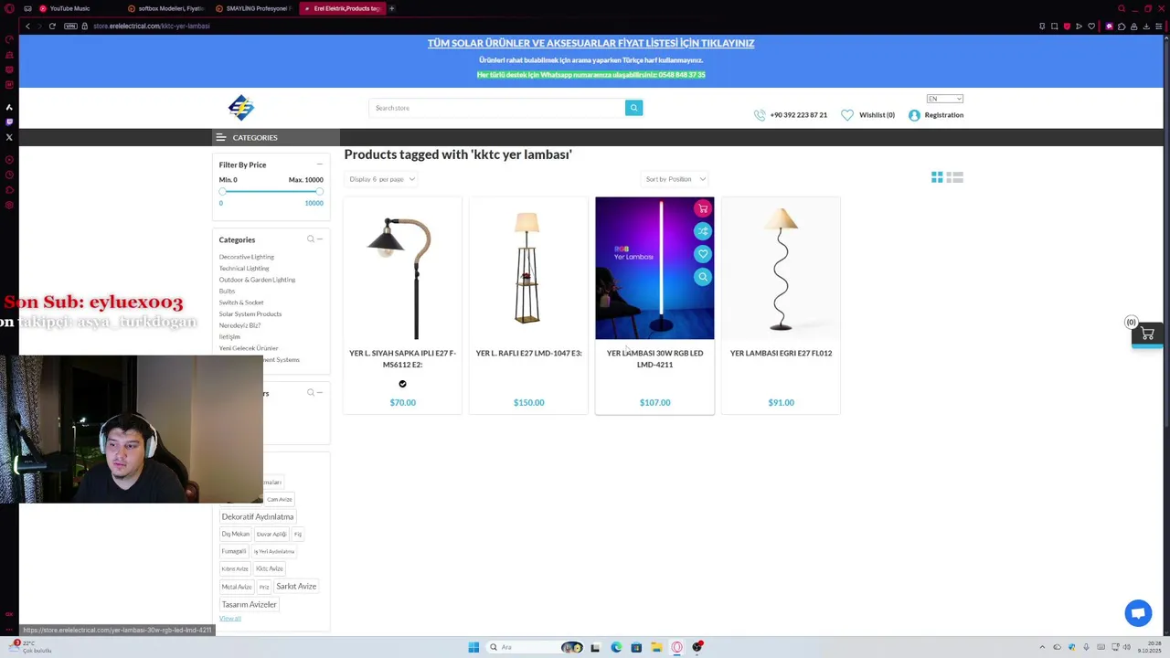Click the Erel Elektrik store logo
Viewport: 1170px width, 658px height.
241,108
